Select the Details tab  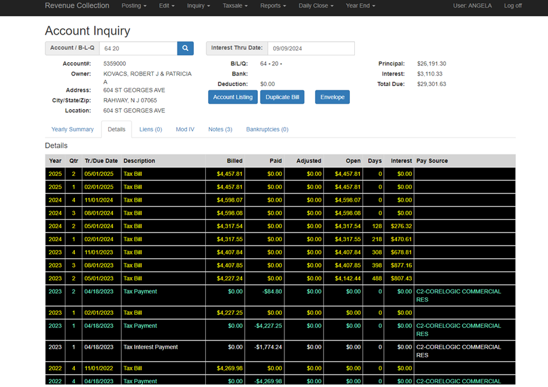[x=116, y=129]
